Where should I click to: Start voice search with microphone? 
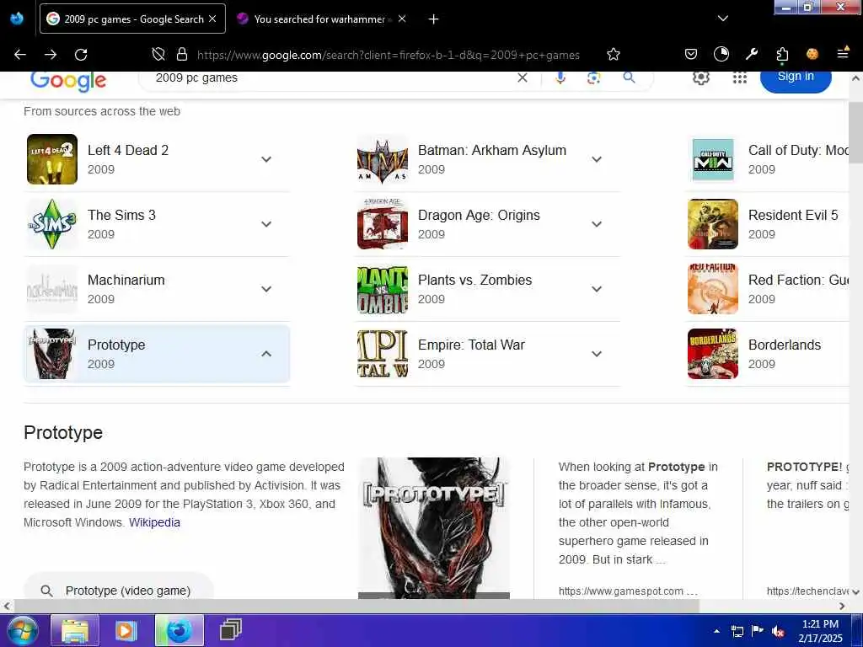coord(560,78)
